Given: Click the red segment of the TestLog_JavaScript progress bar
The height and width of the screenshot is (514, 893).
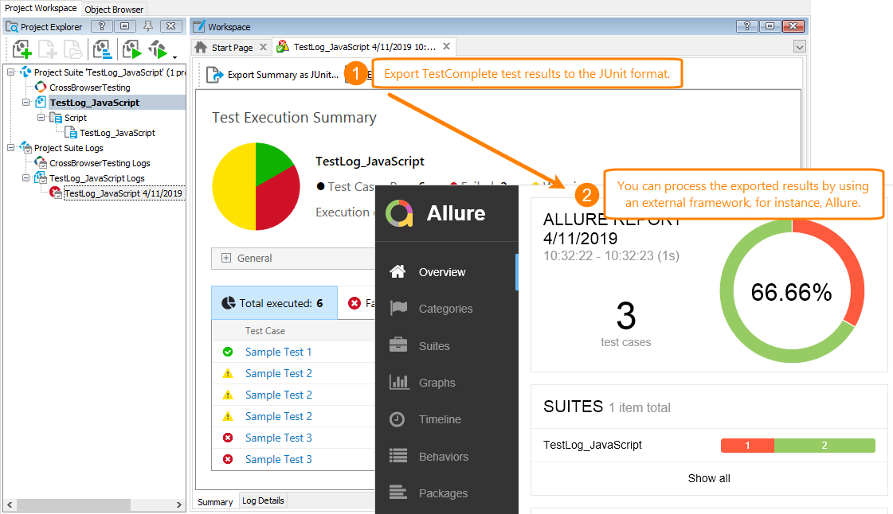Looking at the screenshot, I should [746, 445].
